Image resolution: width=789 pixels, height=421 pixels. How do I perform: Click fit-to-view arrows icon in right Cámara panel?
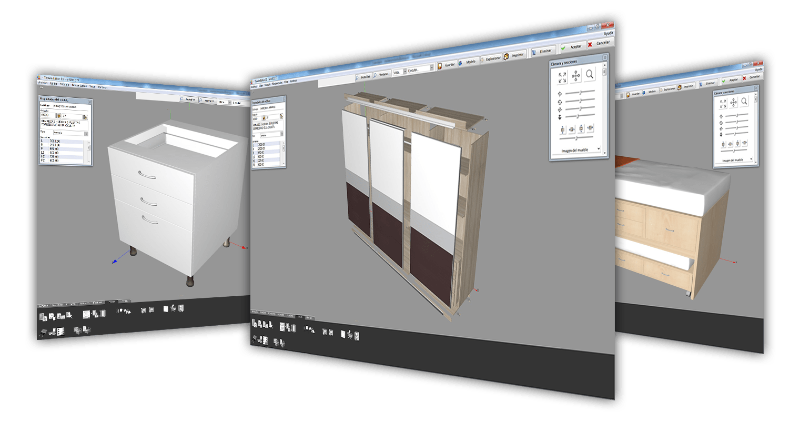click(723, 104)
